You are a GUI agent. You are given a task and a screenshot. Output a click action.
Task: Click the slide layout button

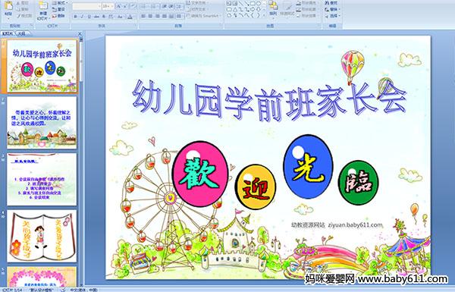click(x=59, y=2)
